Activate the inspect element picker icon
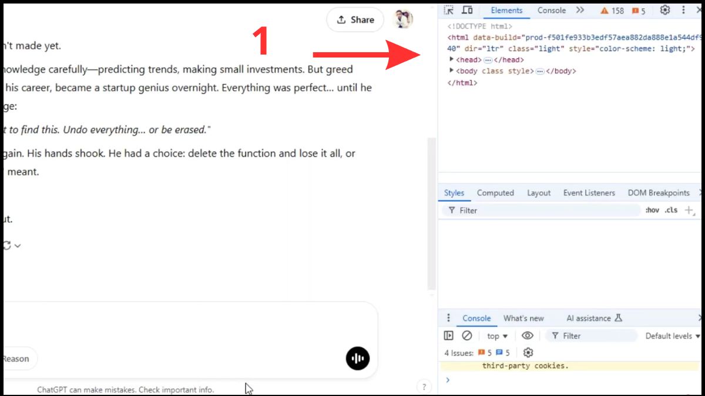Viewport: 705px width, 396px height. 449,10
